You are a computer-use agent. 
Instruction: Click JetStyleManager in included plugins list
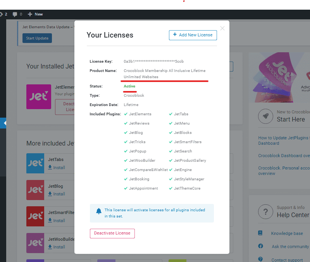(x=189, y=179)
